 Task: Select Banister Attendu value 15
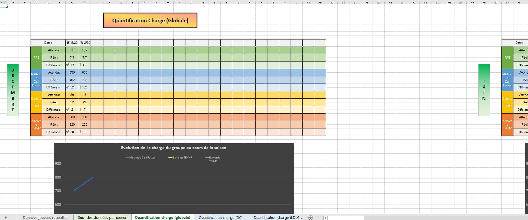[84, 95]
